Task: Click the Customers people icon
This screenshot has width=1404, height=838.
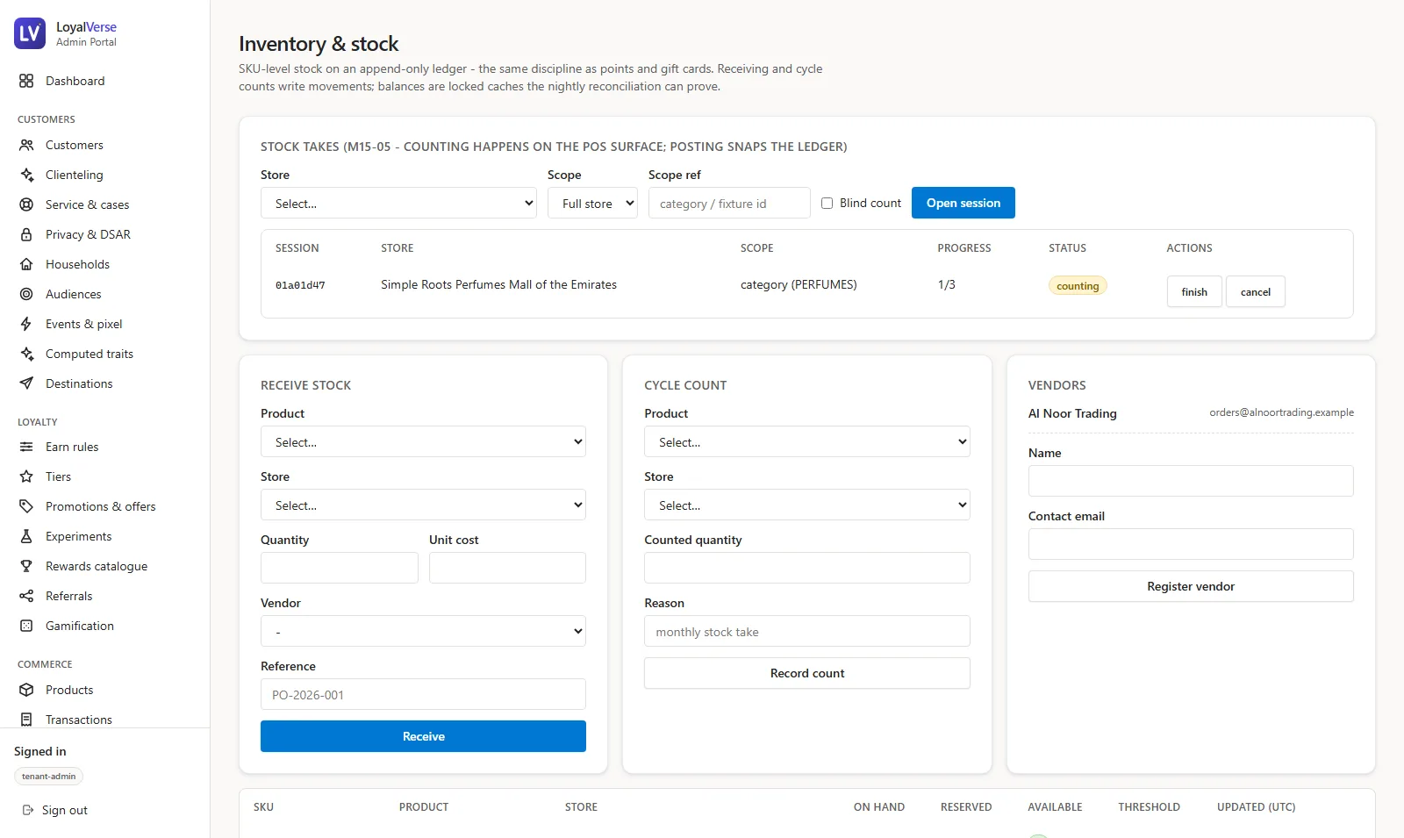Action: (26, 145)
